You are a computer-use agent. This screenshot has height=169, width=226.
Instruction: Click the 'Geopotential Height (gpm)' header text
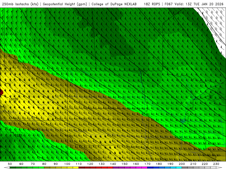65,4
